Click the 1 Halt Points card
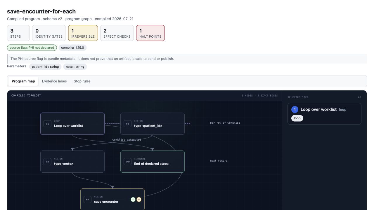 pos(150,33)
